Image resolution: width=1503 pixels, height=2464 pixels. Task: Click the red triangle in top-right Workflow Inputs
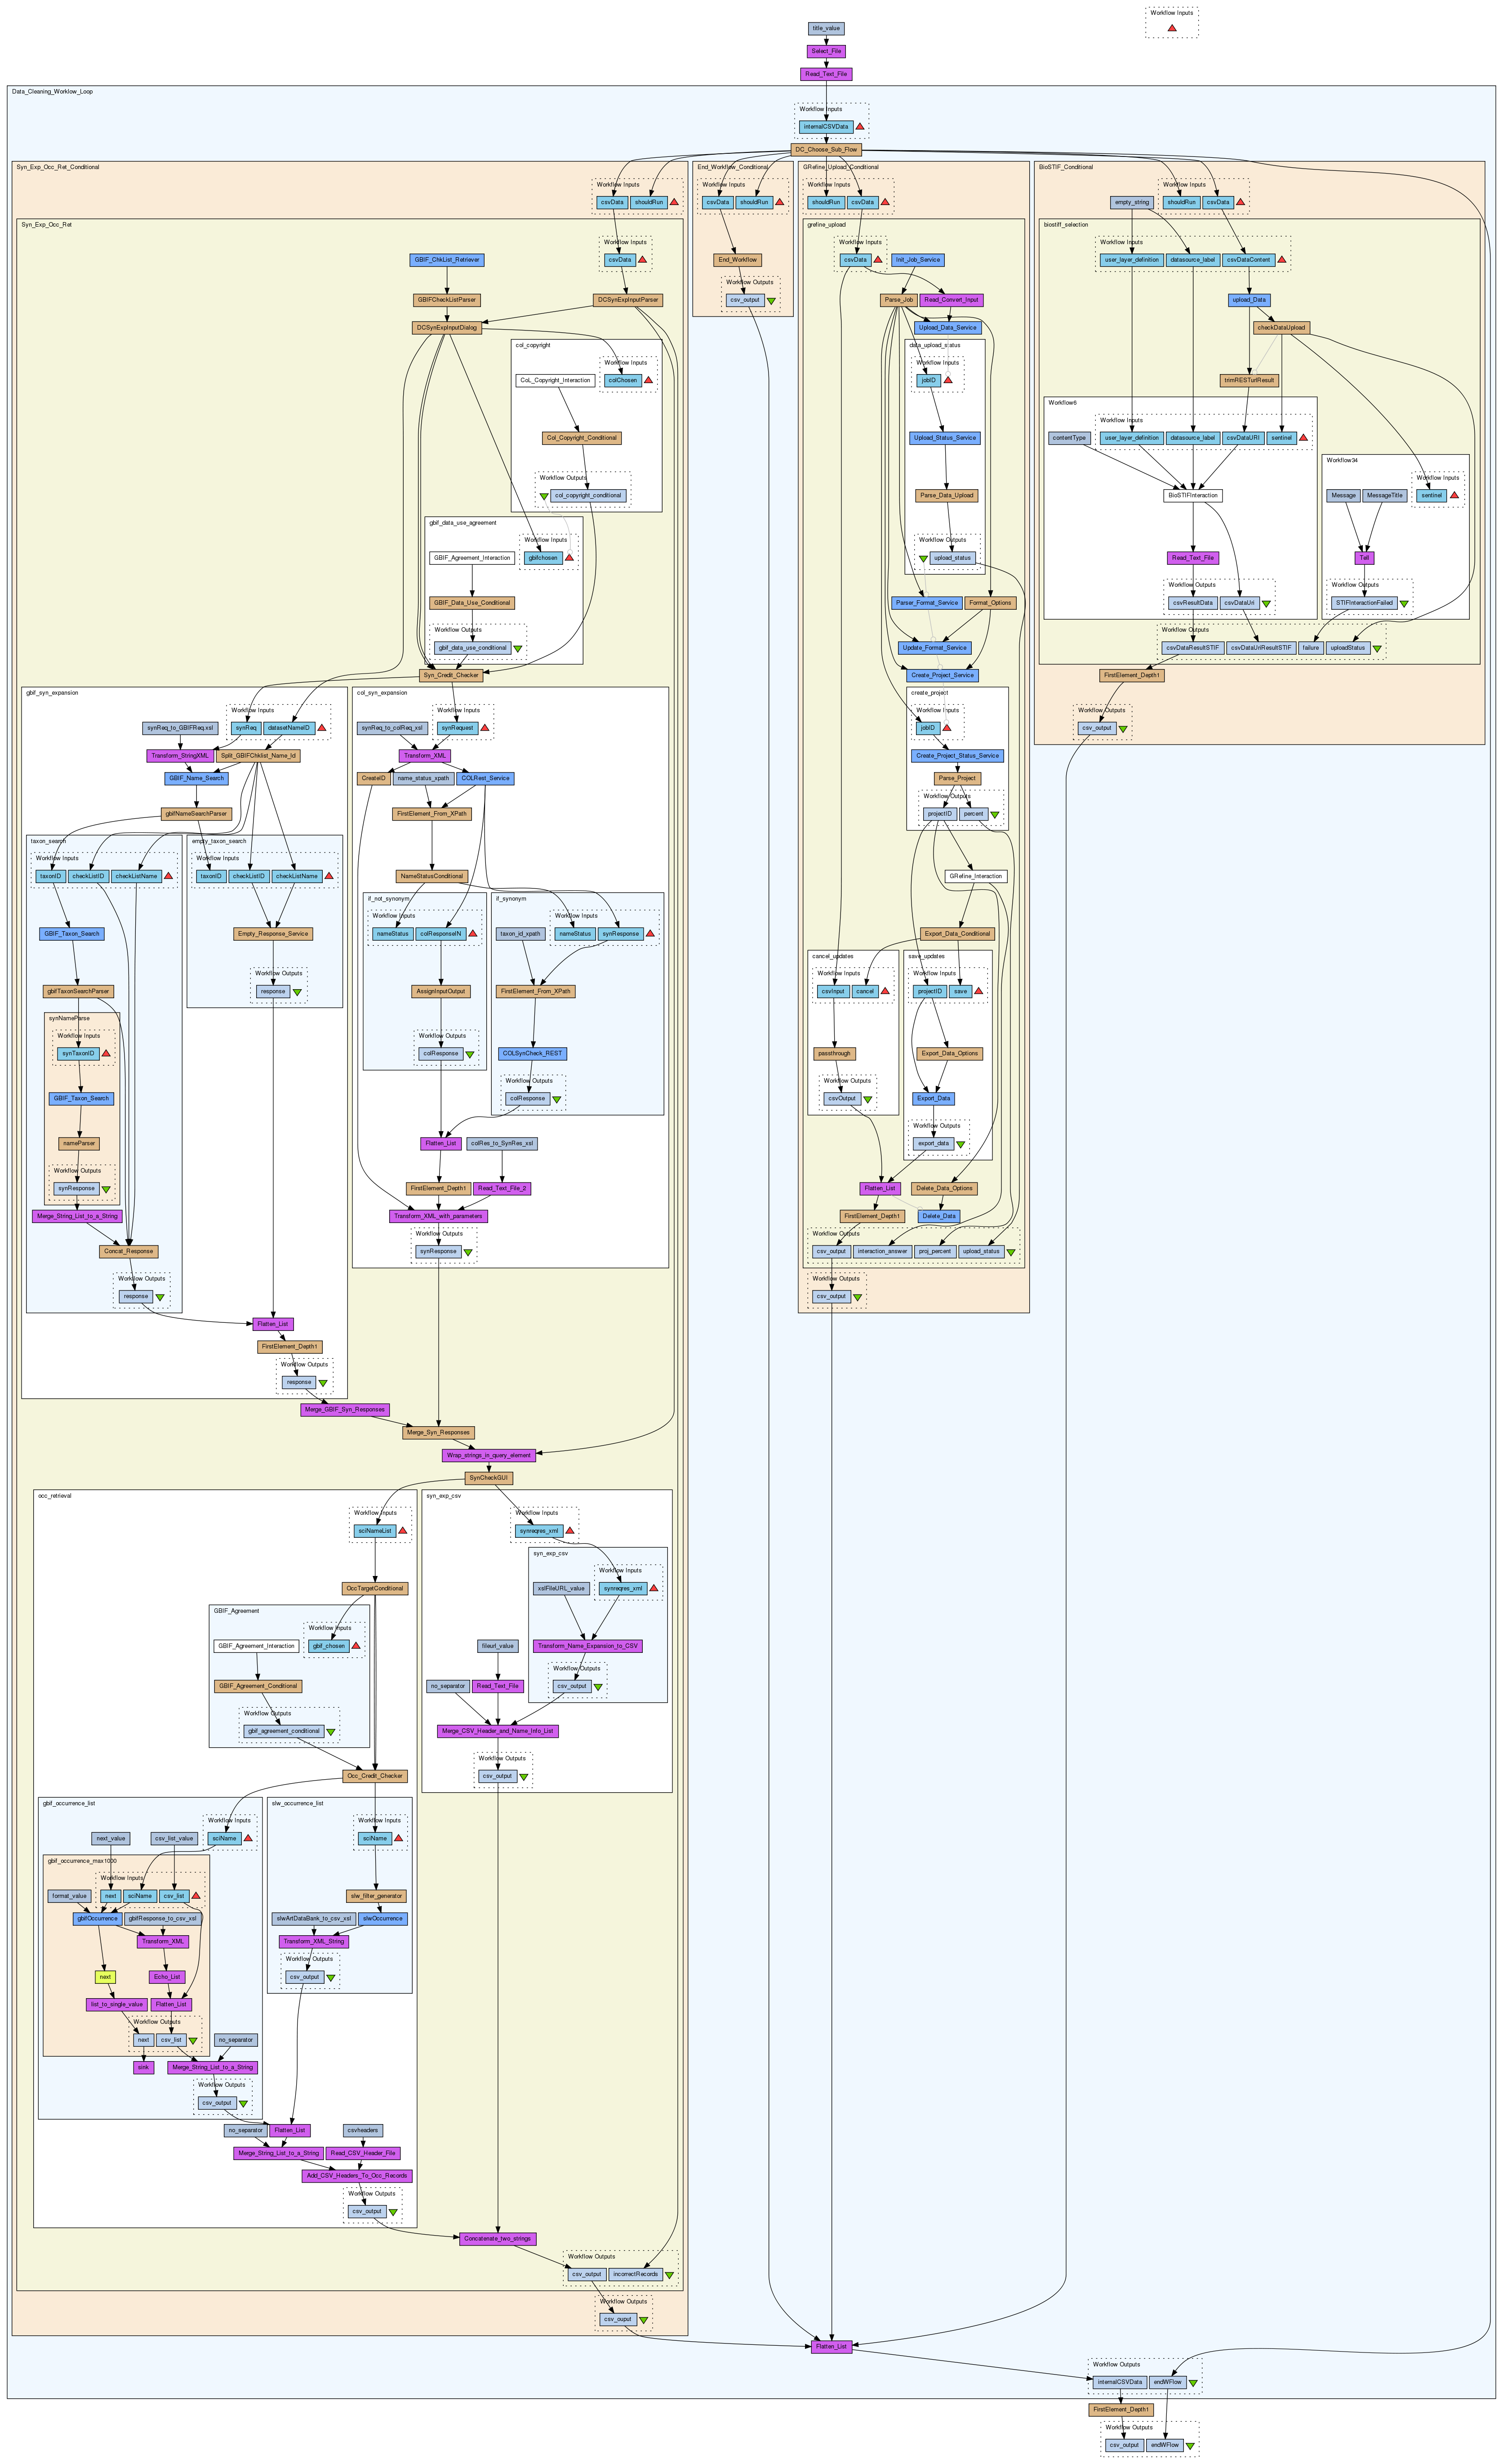click(1171, 28)
